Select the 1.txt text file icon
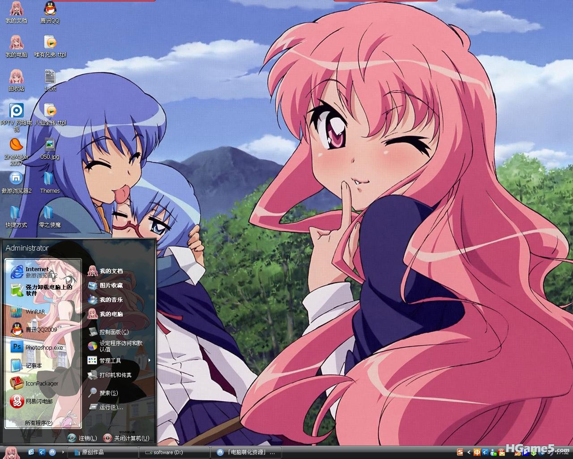Viewport: 573px width, 459px height. tap(50, 80)
